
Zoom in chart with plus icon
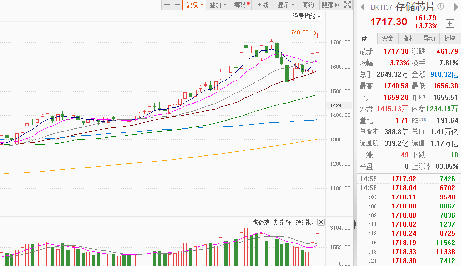[167, 5]
